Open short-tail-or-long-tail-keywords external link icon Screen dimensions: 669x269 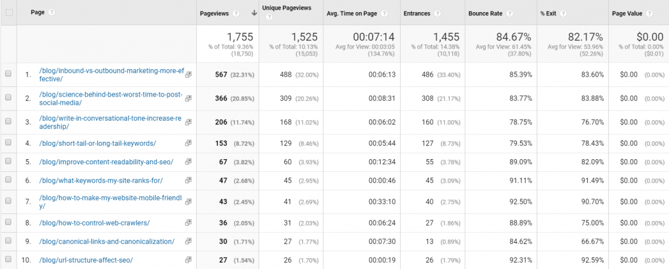(188, 143)
